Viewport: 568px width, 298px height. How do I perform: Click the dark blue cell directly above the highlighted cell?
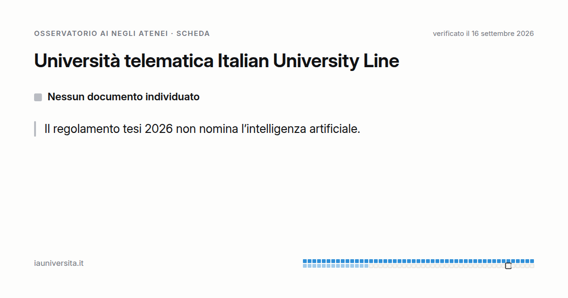[508, 261]
